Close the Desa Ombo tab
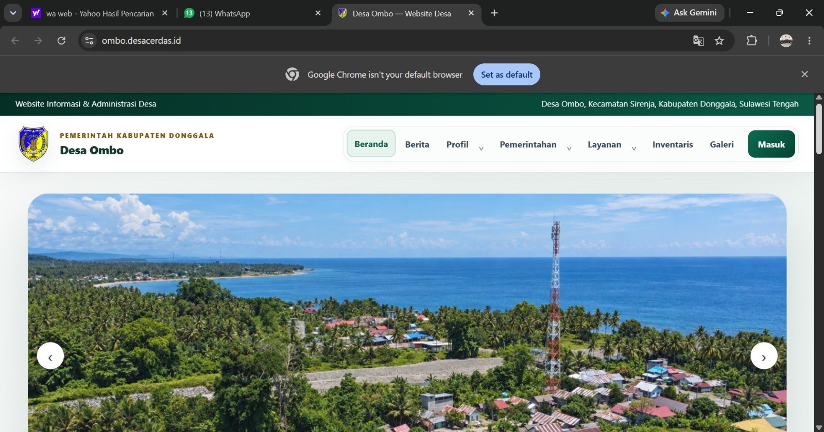Viewport: 824px width, 432px height. (471, 13)
